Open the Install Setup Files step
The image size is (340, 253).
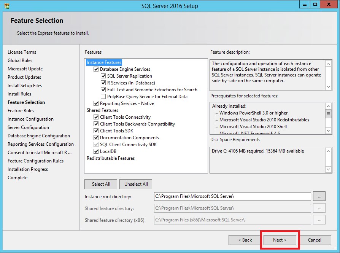click(x=25, y=86)
